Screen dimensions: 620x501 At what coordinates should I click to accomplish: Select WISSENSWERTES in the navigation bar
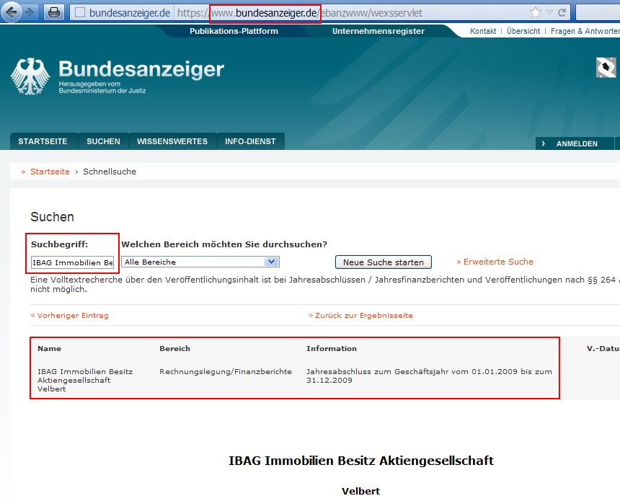[x=172, y=141]
